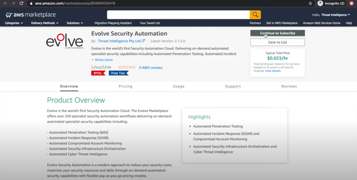The width and height of the screenshot is (357, 180).
Task: Open Migration Mapping Assistant
Action: click(113, 23)
